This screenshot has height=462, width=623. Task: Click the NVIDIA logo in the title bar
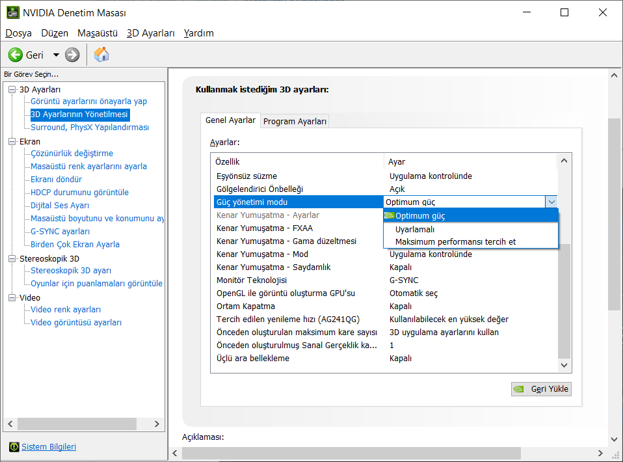coord(12,12)
